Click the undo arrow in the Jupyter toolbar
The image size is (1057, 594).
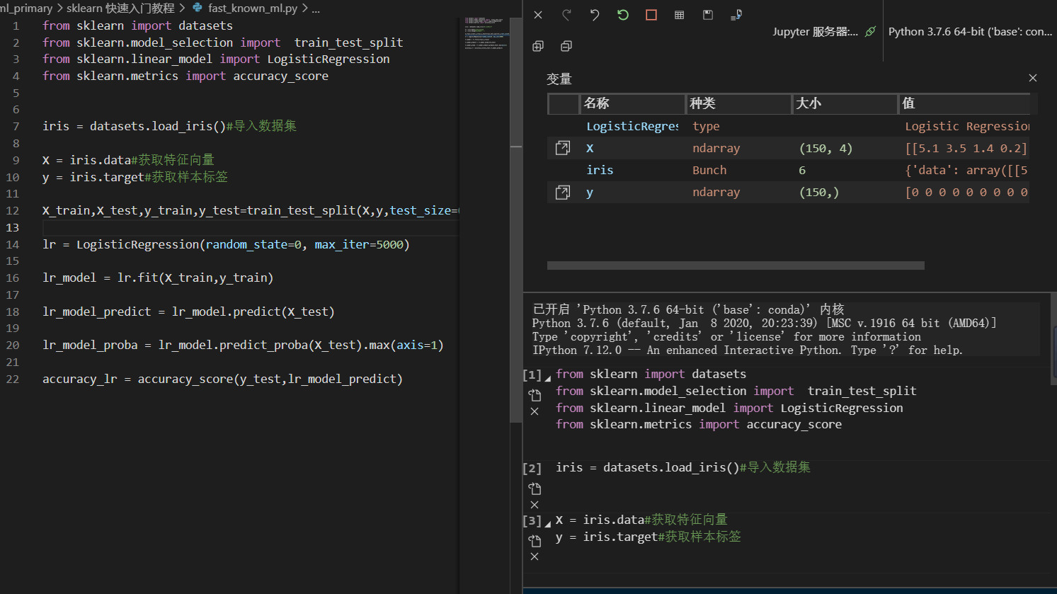tap(595, 15)
